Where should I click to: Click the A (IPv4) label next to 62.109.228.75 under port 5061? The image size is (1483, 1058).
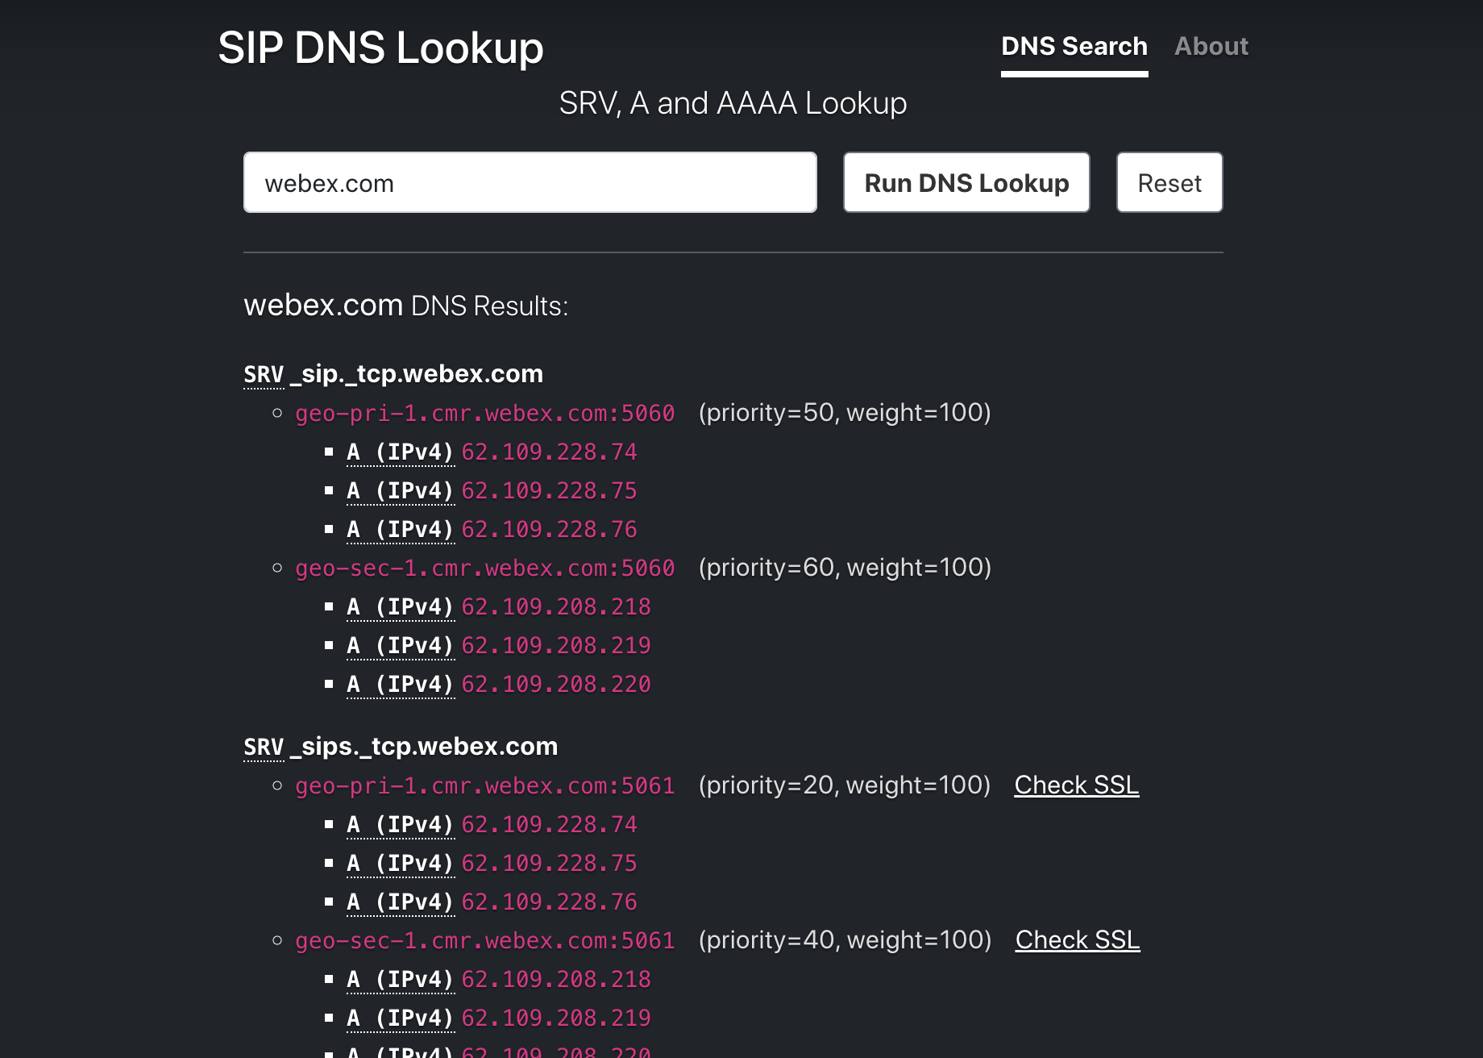[401, 864]
